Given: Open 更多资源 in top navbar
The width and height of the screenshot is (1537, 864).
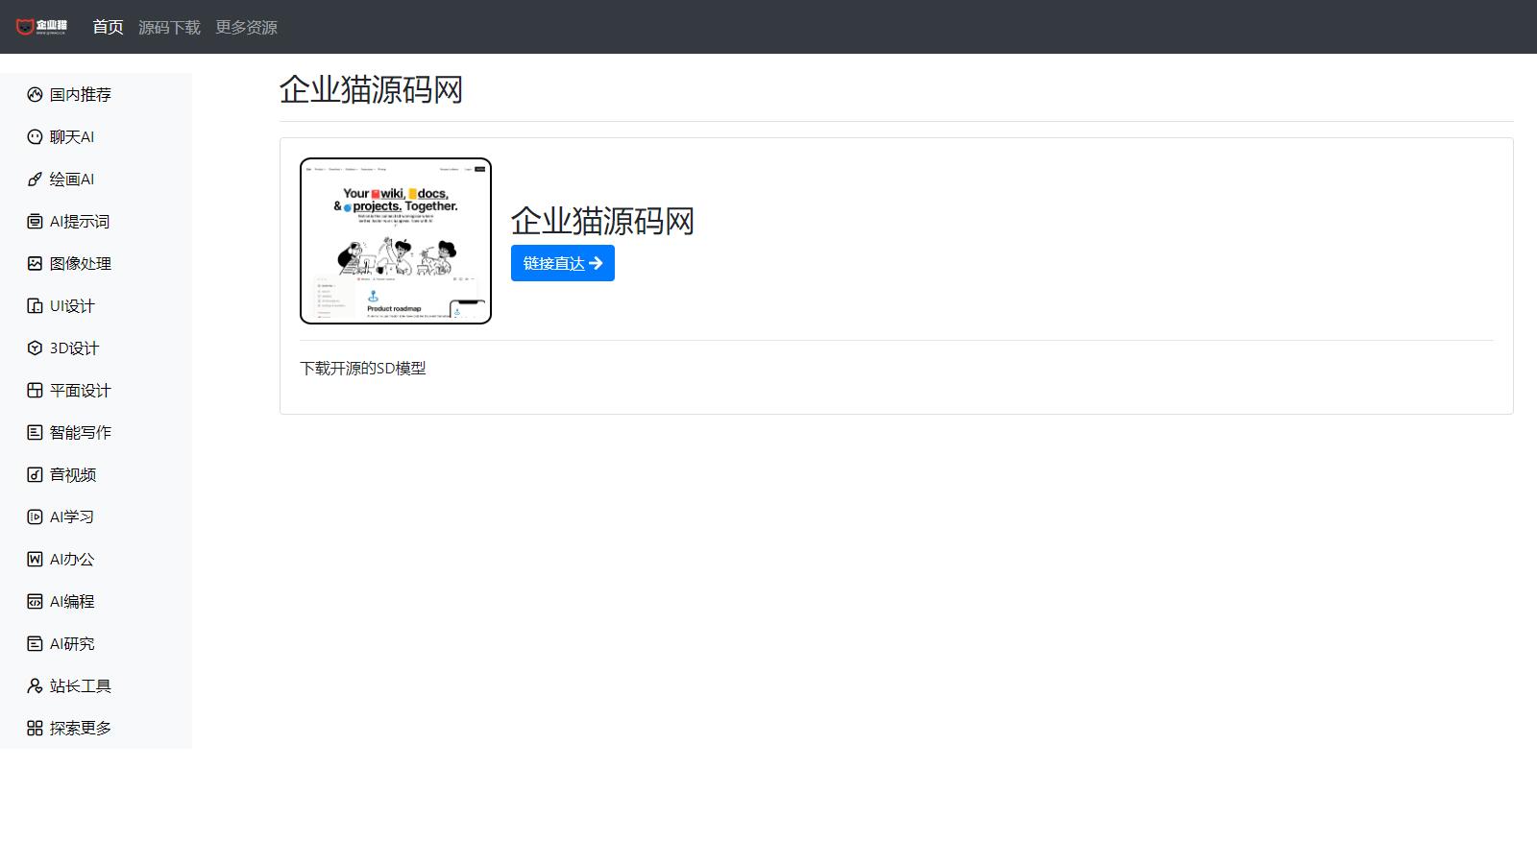Looking at the screenshot, I should click(246, 27).
